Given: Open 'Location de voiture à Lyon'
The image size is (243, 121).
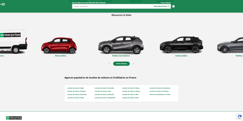Looking at the screenshot, I should point(103,91).
